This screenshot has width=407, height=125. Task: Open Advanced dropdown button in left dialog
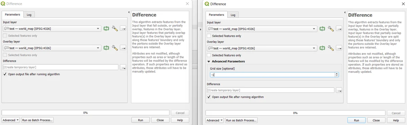[11, 120]
